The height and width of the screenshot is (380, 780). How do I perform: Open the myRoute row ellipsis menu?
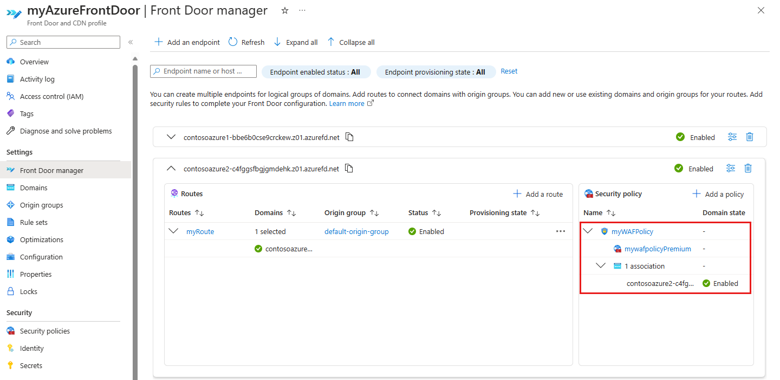click(561, 231)
